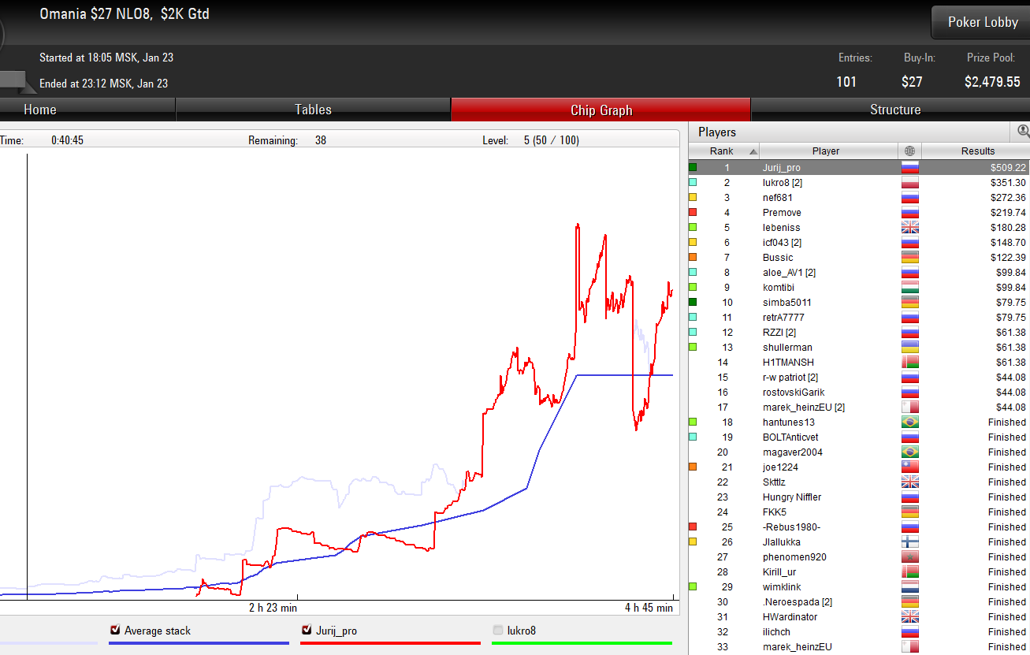Screen dimensions: 1030x655
Task: Click the UK flag beside lebeniss
Action: [910, 227]
